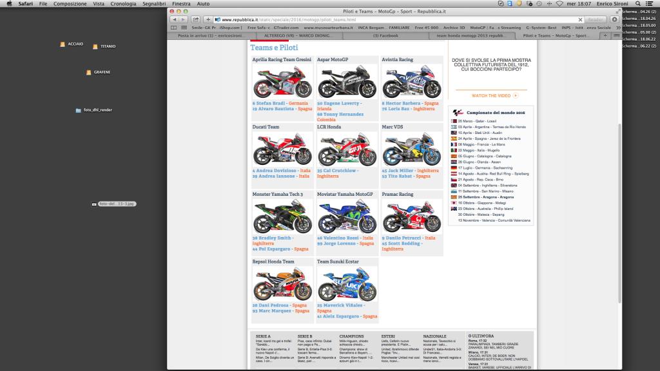This screenshot has width=660, height=371.
Task: Click the Safari page vertical scrollbar
Action: point(619,213)
